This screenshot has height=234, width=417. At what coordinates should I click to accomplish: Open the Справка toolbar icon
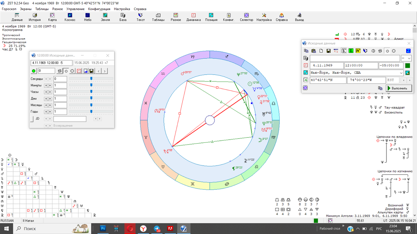(281, 17)
